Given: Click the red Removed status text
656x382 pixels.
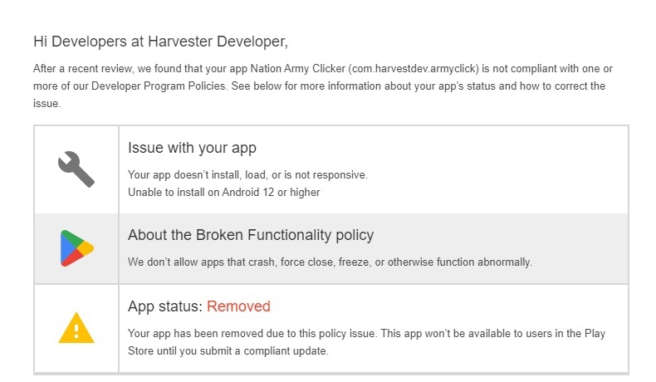Looking at the screenshot, I should [238, 306].
